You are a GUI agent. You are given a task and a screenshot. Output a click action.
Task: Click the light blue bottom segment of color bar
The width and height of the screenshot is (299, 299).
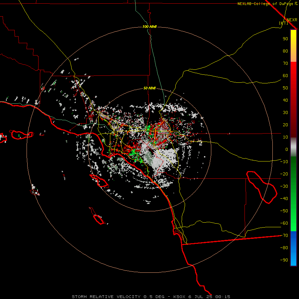tap(293, 258)
